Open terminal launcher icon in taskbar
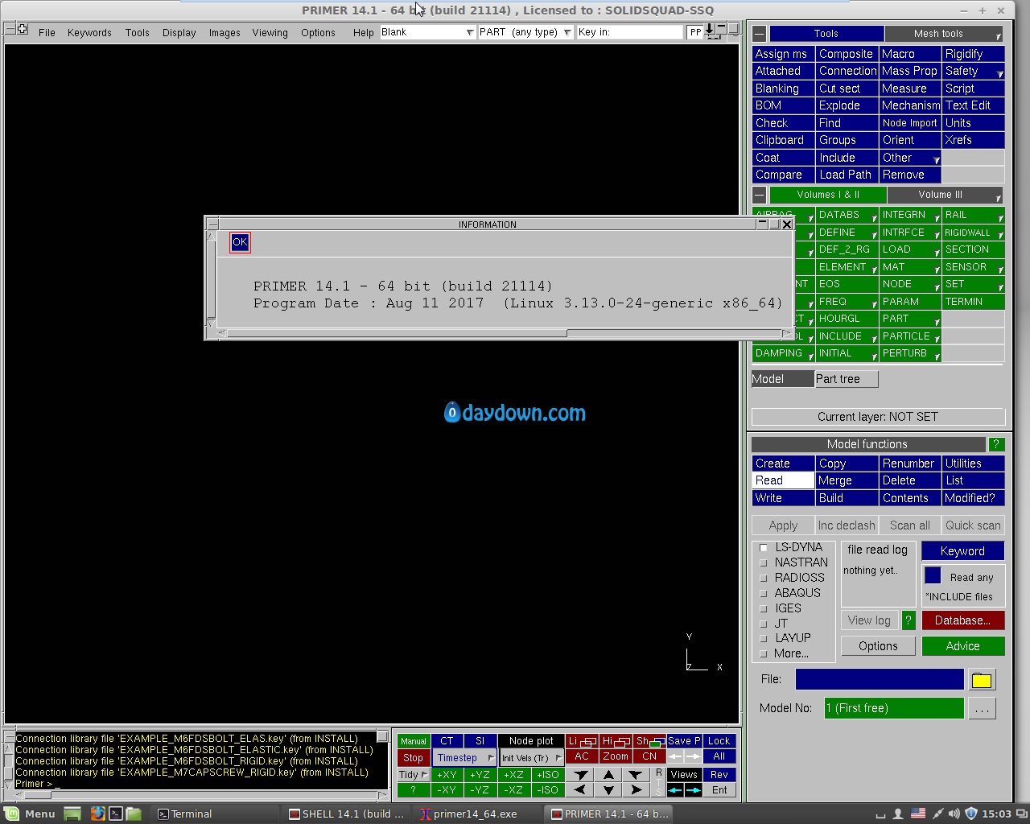 coord(116,814)
